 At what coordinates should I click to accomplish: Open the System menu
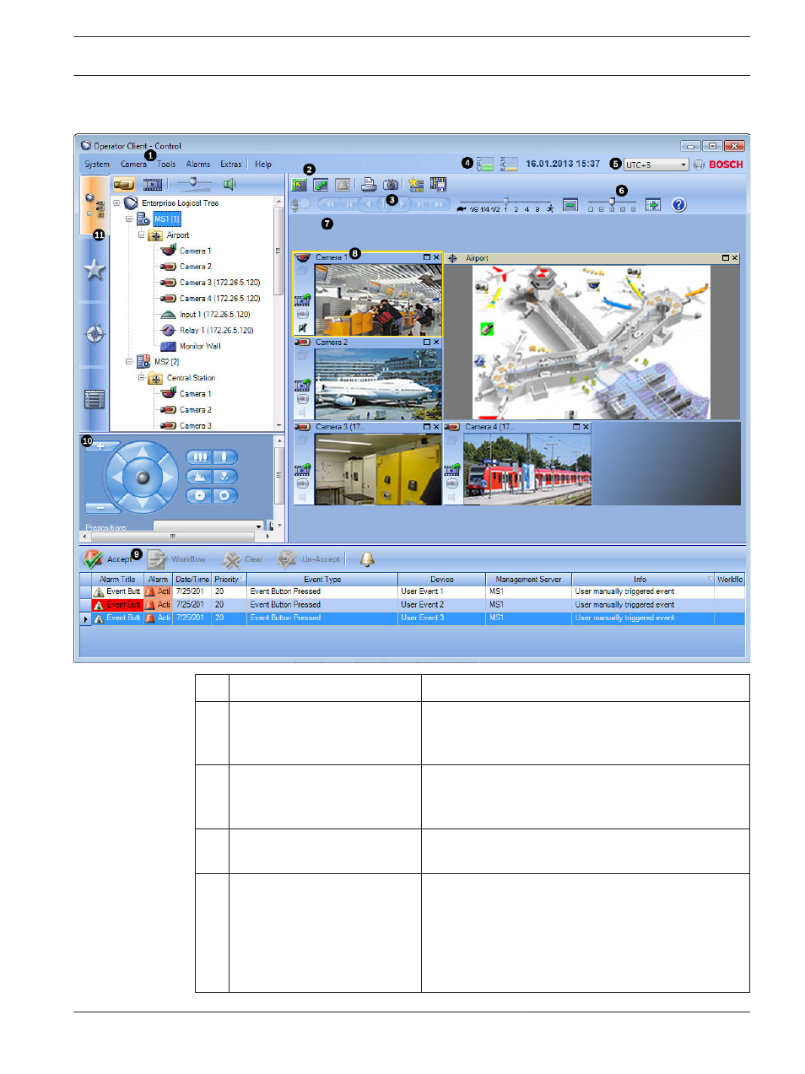[97, 165]
